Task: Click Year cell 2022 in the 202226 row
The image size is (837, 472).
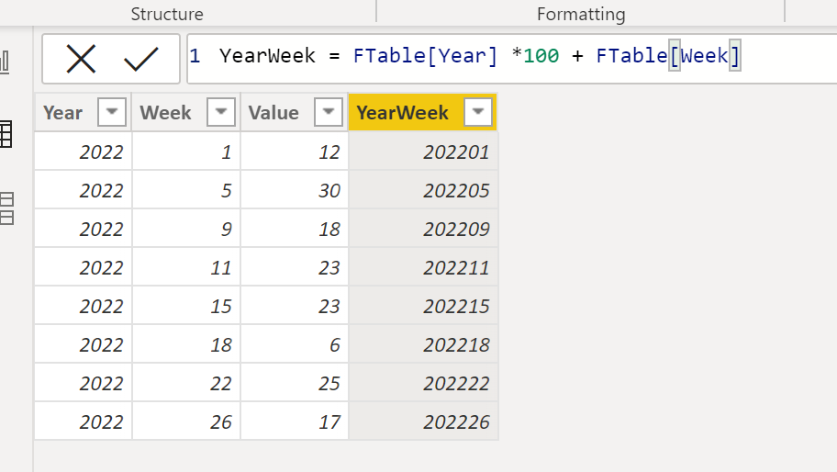Action: pyautogui.click(x=84, y=421)
